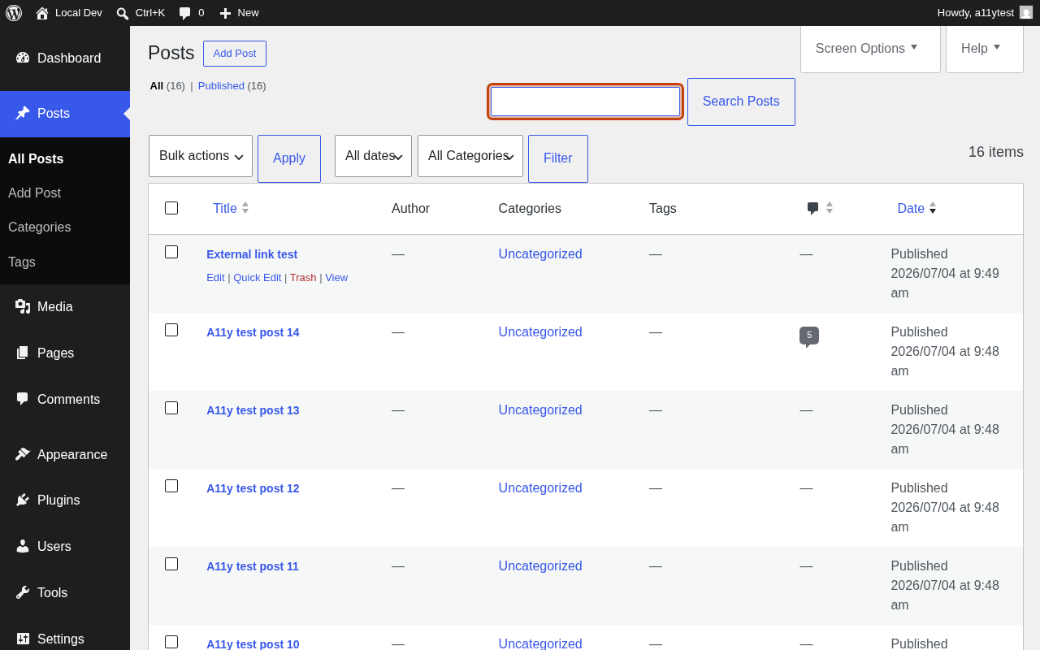The height and width of the screenshot is (650, 1040).
Task: Click the Media sidebar icon
Action: (23, 306)
